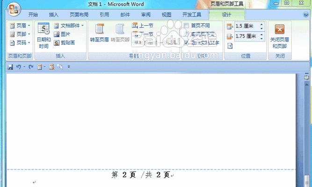Viewport: 312px width, 187px height.
Task: Click the footer text 第 2 页 /共 2 页
Action: coord(140,175)
